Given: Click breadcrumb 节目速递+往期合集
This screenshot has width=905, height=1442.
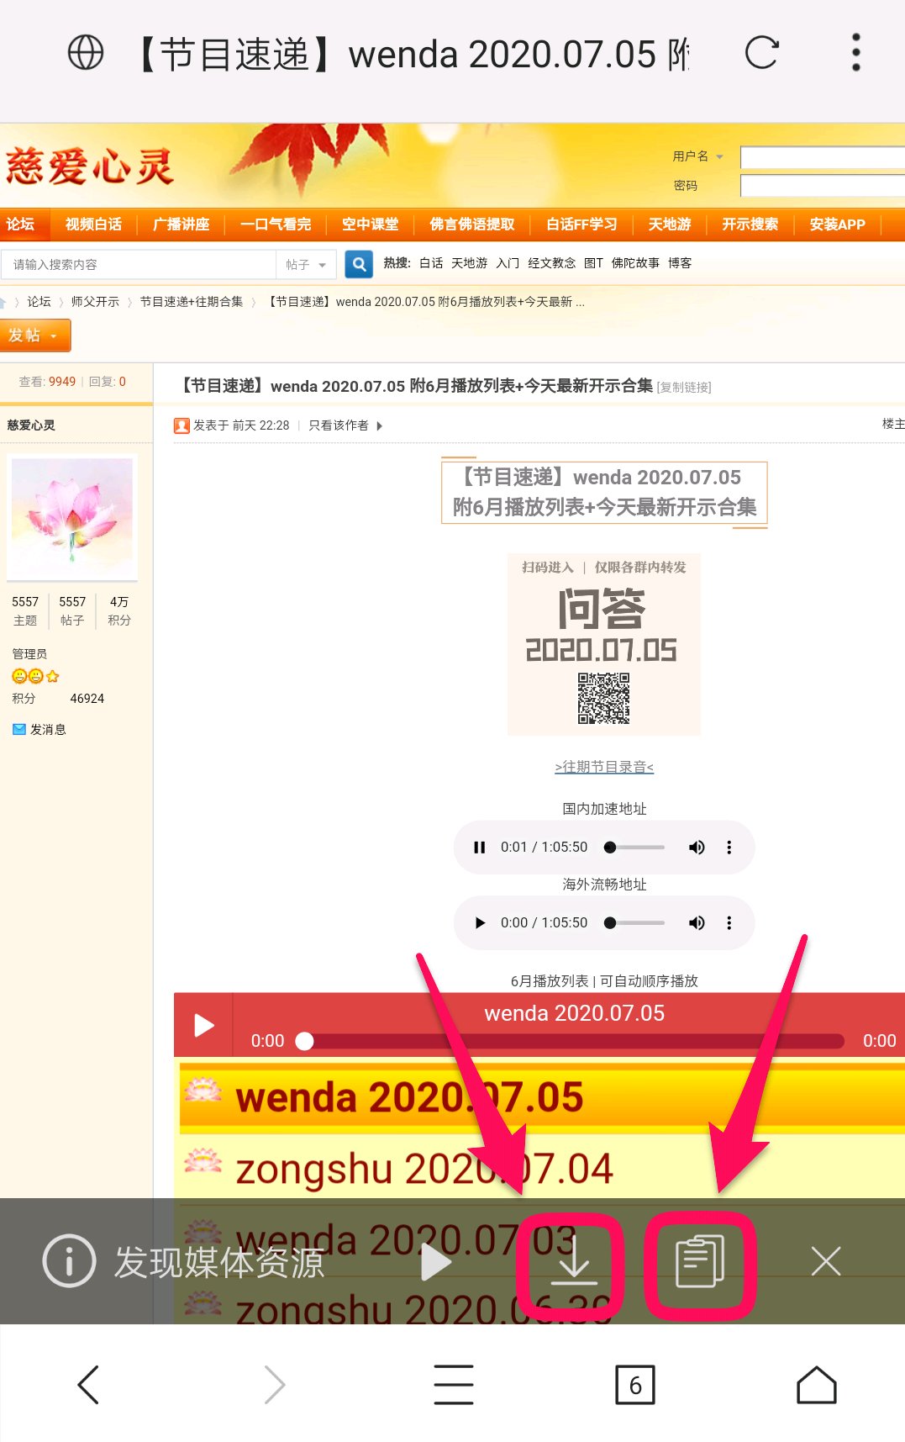Looking at the screenshot, I should point(191,302).
